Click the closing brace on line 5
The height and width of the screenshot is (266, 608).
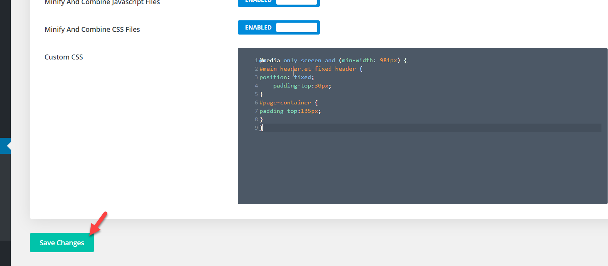[x=261, y=94]
